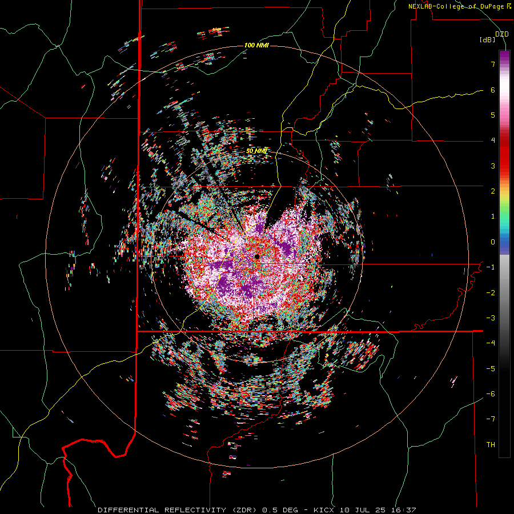The width and height of the screenshot is (514, 514).
Task: Click the black radar site dot
Action: coord(257,256)
